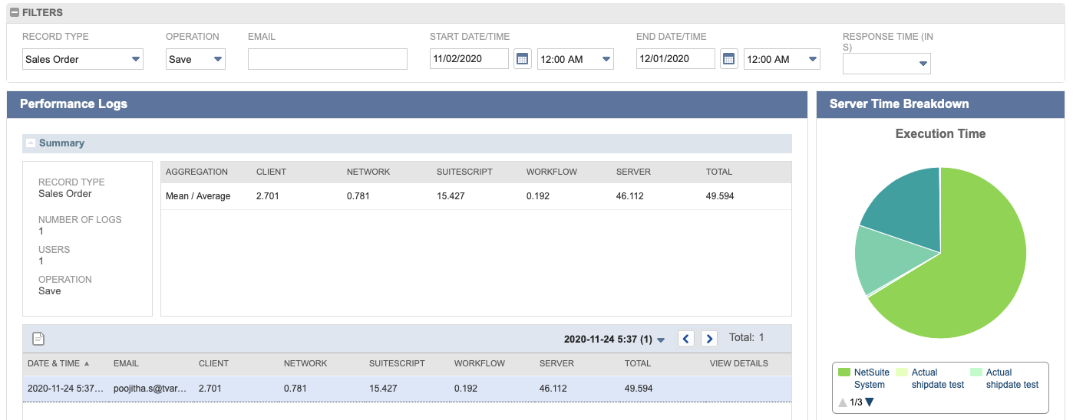Open the End Date calendar picker
Viewport: 1073px width, 420px height.
[x=729, y=59]
